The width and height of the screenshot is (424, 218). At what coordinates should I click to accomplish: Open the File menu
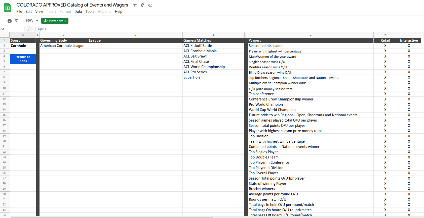click(x=19, y=12)
